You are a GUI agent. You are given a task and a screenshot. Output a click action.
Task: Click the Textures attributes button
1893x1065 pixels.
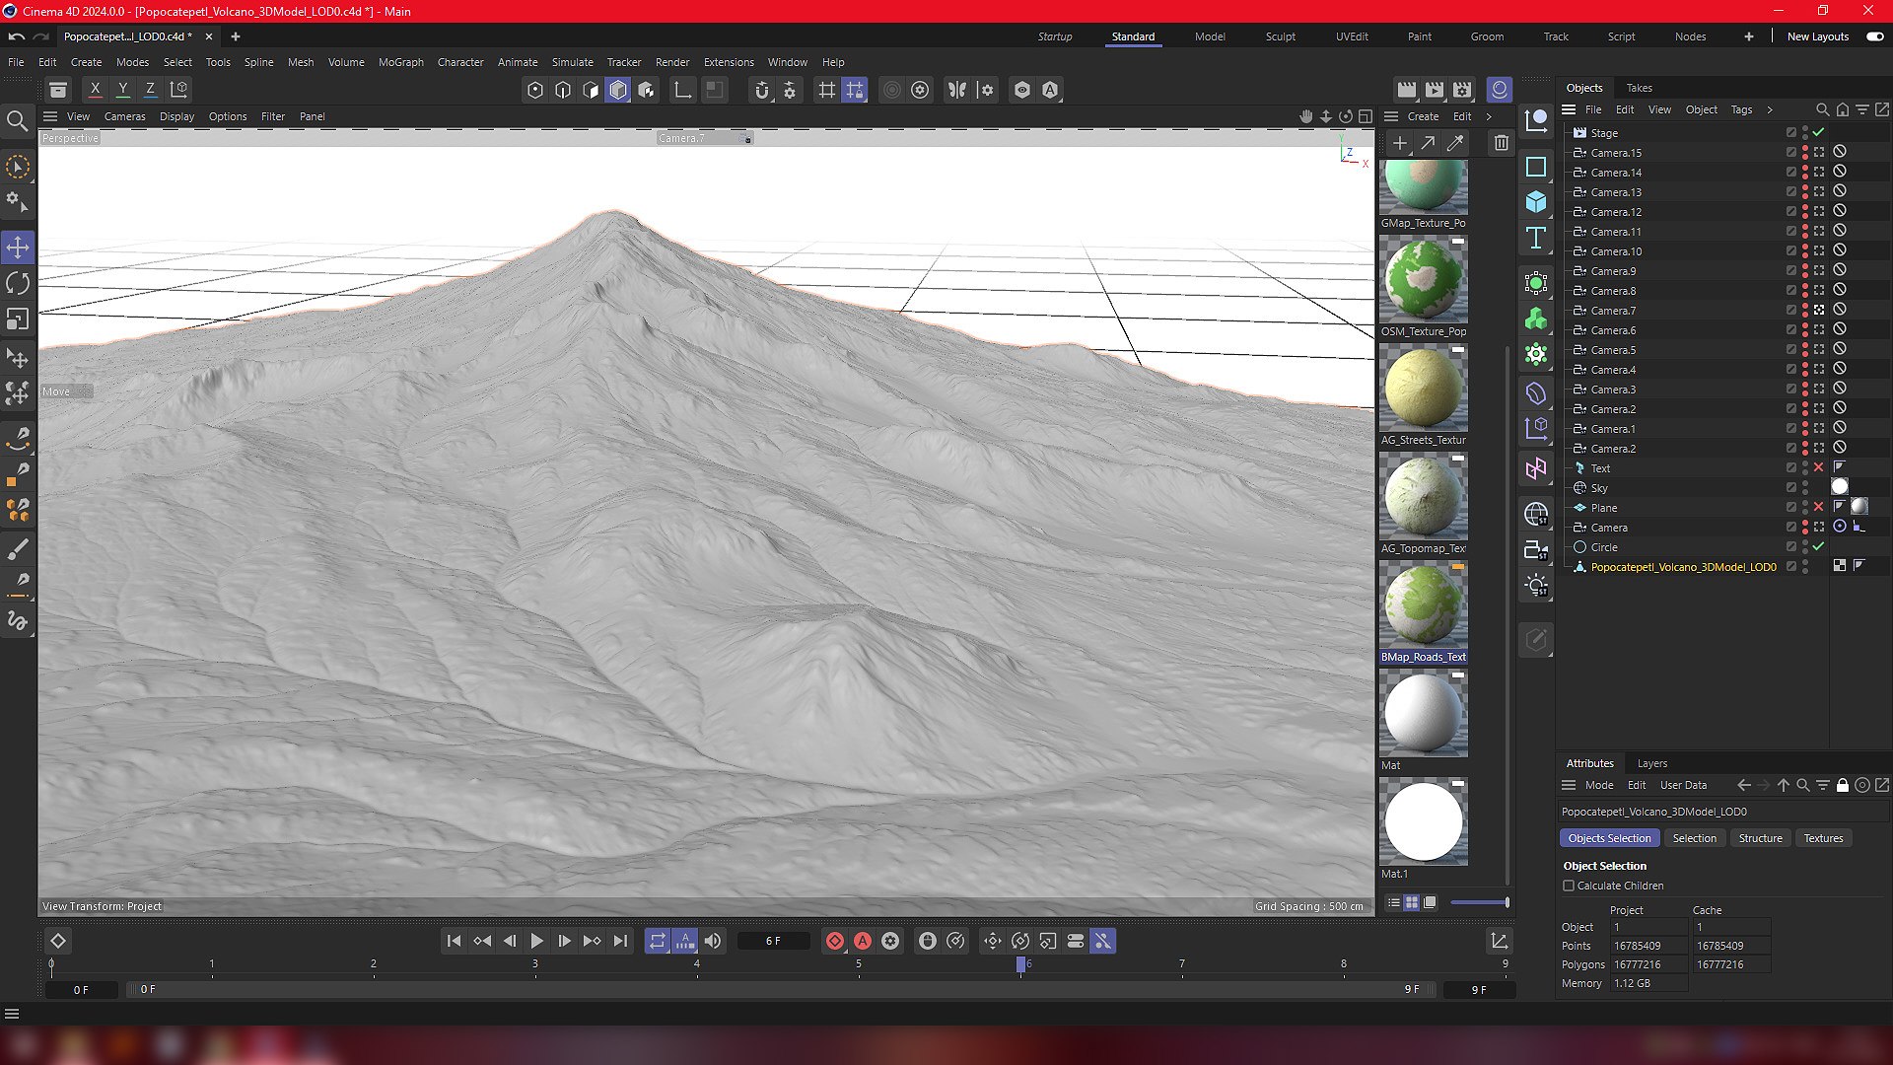tap(1823, 838)
